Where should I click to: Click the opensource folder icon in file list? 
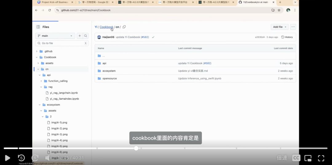pos(99,78)
